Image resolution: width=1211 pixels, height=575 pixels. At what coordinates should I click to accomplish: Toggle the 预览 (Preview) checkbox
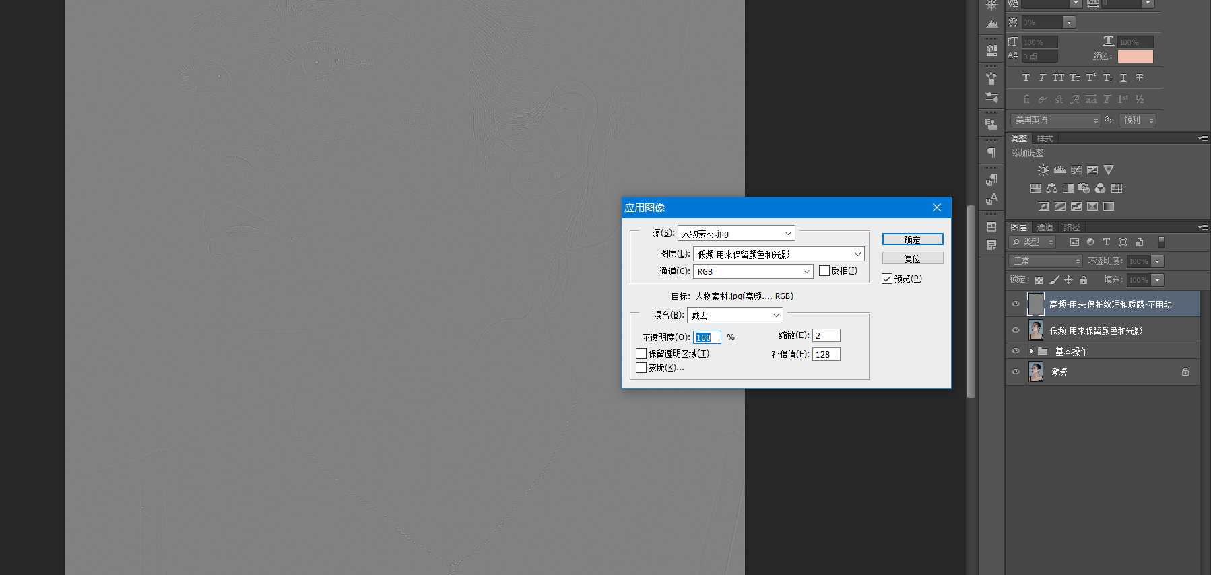pos(887,279)
